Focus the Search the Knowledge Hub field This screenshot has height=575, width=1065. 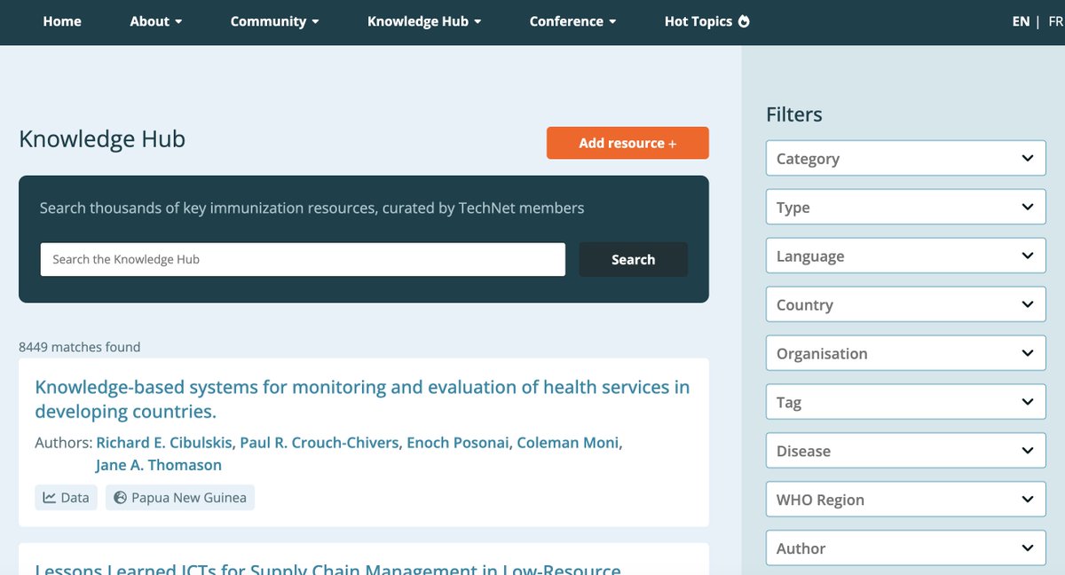tap(303, 259)
